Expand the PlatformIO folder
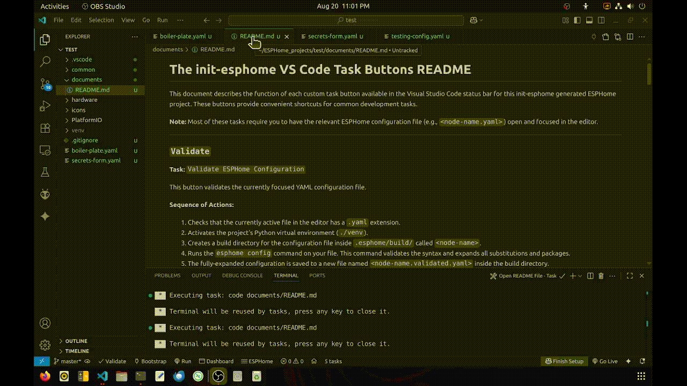Viewport: 687px width, 386px height. [x=86, y=120]
